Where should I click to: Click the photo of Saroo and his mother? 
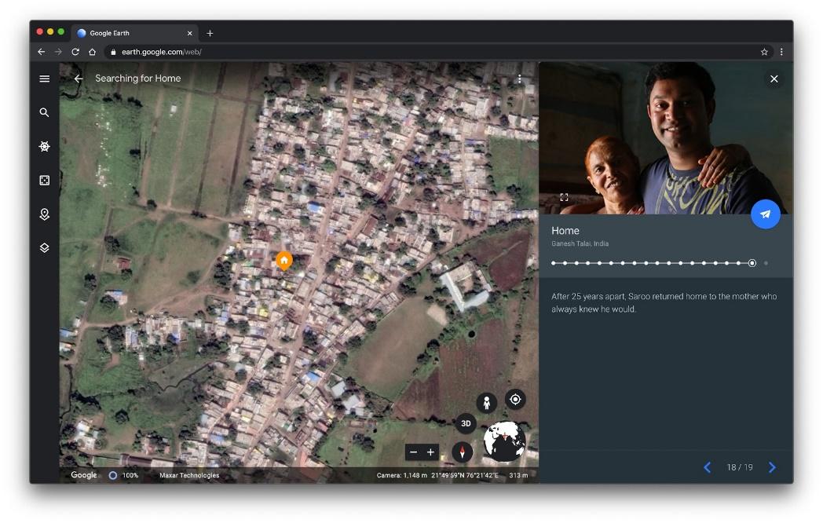(666, 138)
